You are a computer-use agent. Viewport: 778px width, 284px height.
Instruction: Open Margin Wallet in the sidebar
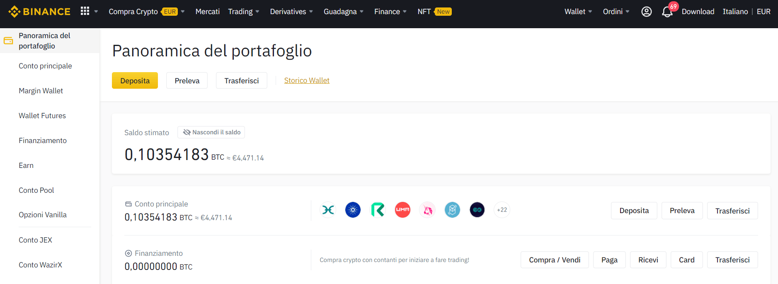[41, 91]
